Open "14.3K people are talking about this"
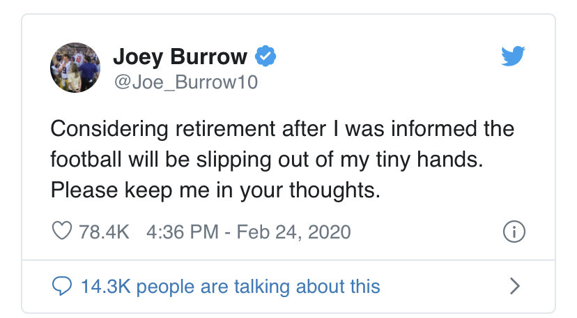 pos(230,287)
